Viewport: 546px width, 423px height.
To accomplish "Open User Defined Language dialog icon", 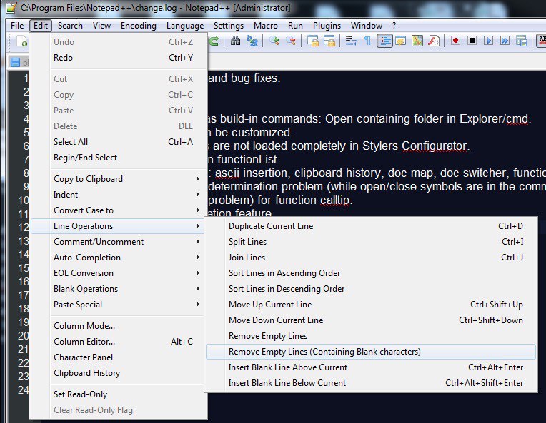I will [401, 41].
